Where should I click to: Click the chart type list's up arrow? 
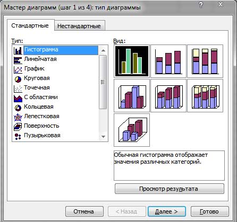click(103, 50)
